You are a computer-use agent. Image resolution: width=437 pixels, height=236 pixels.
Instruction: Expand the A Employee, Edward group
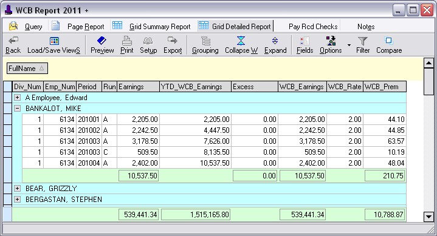pyautogui.click(x=17, y=98)
